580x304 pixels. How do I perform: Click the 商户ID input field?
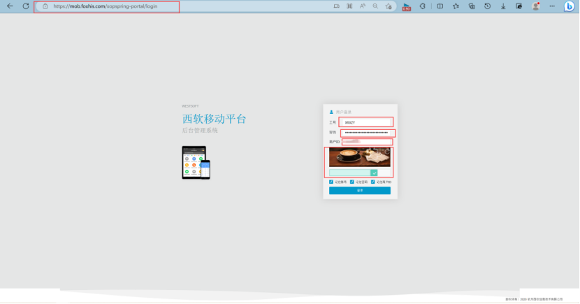367,142
